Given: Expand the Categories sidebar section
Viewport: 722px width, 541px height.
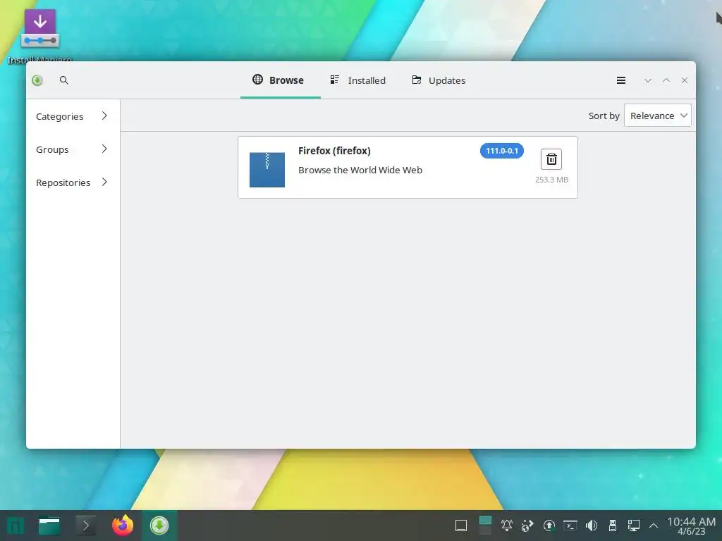Looking at the screenshot, I should 71,116.
